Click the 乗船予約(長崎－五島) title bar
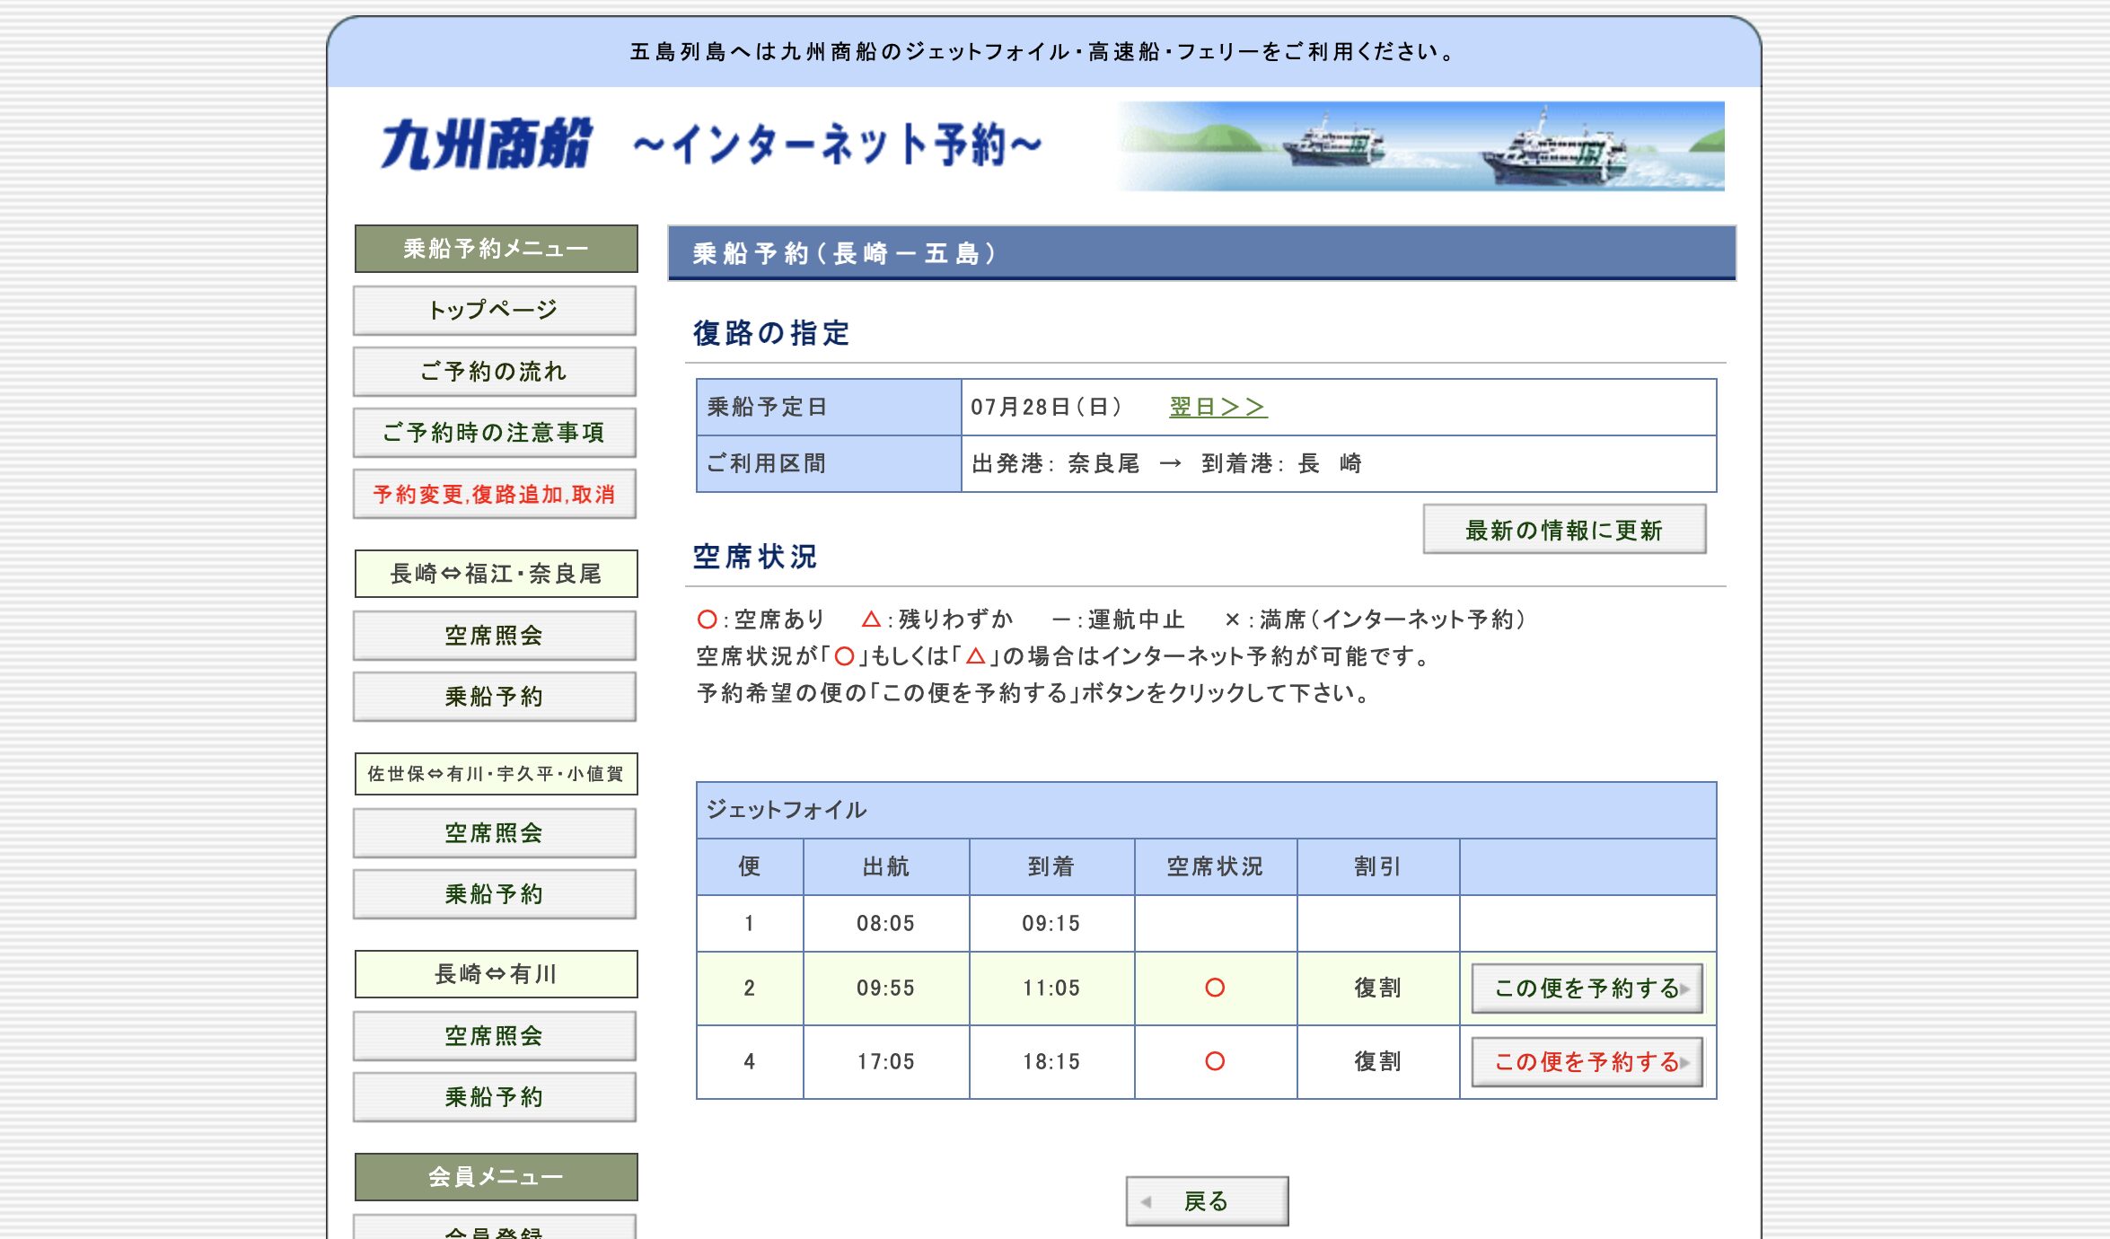 [x=1201, y=253]
